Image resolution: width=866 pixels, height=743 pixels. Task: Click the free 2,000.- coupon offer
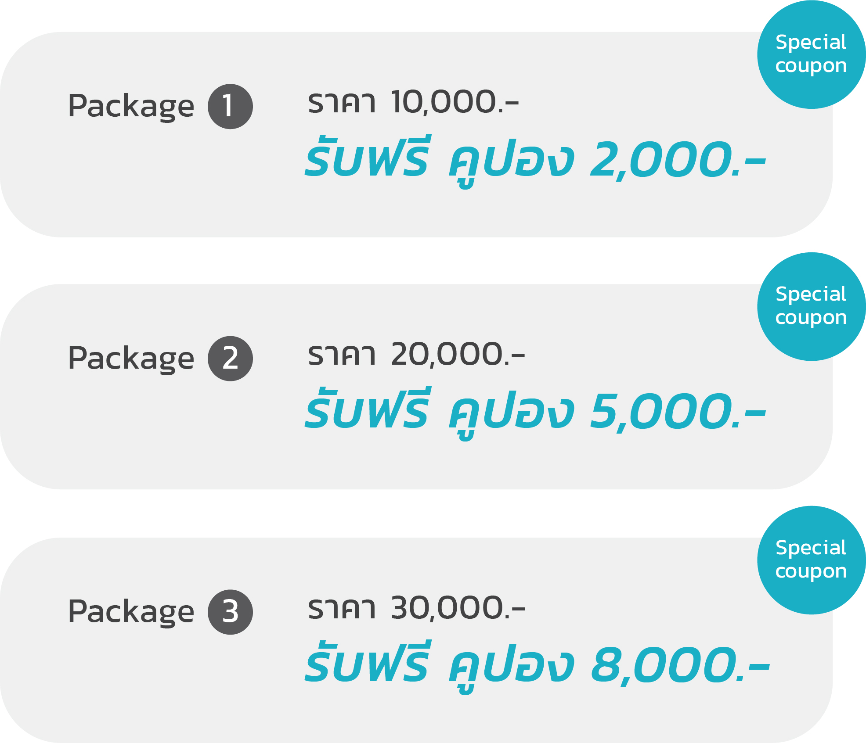point(535,161)
